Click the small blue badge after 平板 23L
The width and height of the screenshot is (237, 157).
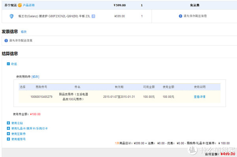(93, 16)
